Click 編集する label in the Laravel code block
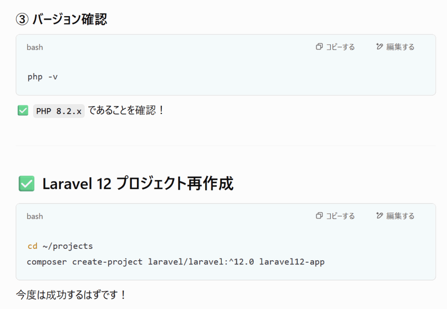 coord(400,216)
